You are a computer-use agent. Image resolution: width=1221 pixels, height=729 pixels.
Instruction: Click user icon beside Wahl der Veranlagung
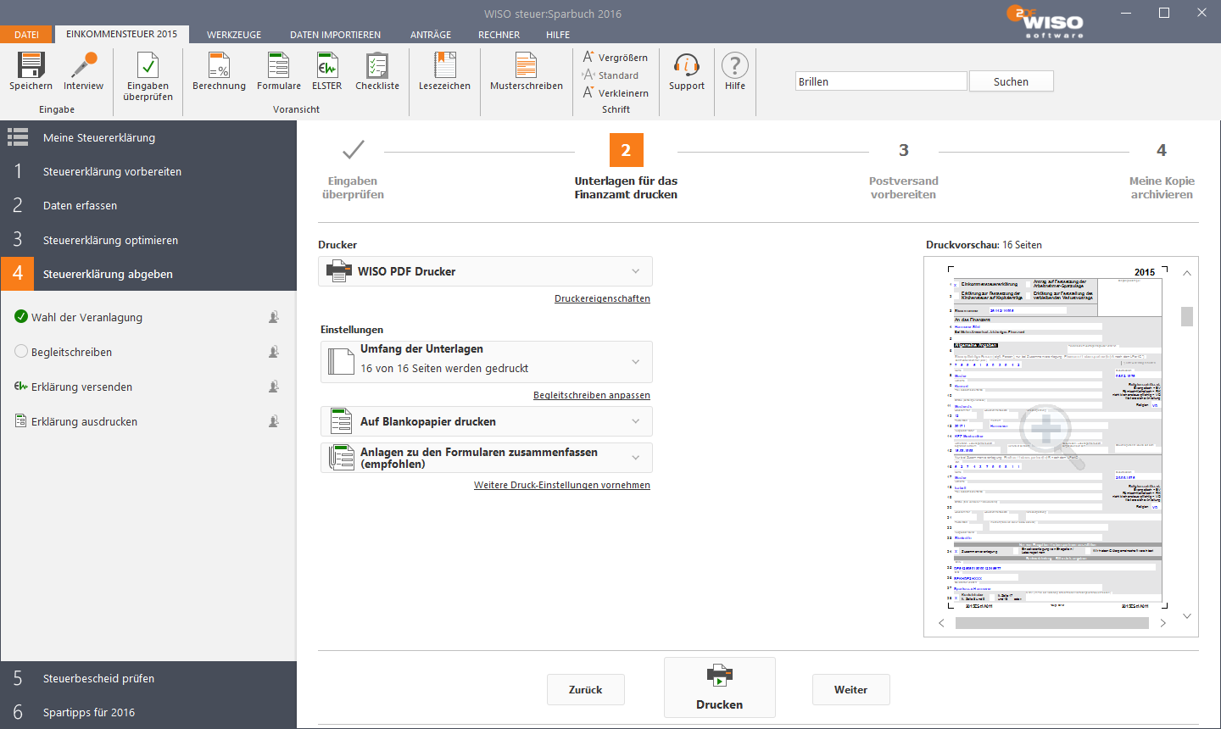click(274, 317)
